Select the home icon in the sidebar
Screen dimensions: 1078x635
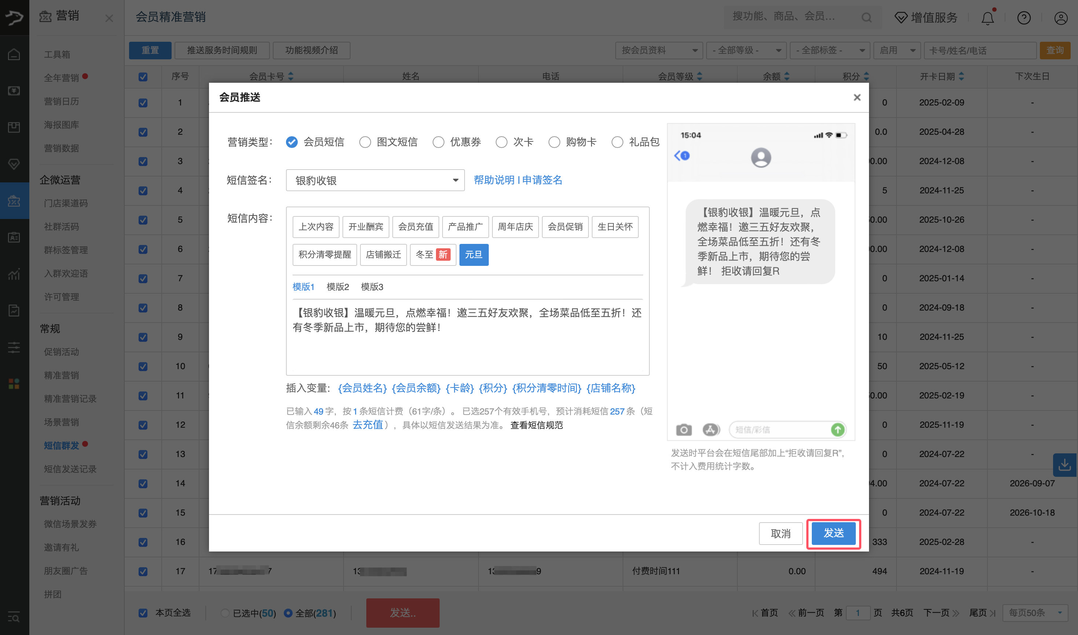14,54
